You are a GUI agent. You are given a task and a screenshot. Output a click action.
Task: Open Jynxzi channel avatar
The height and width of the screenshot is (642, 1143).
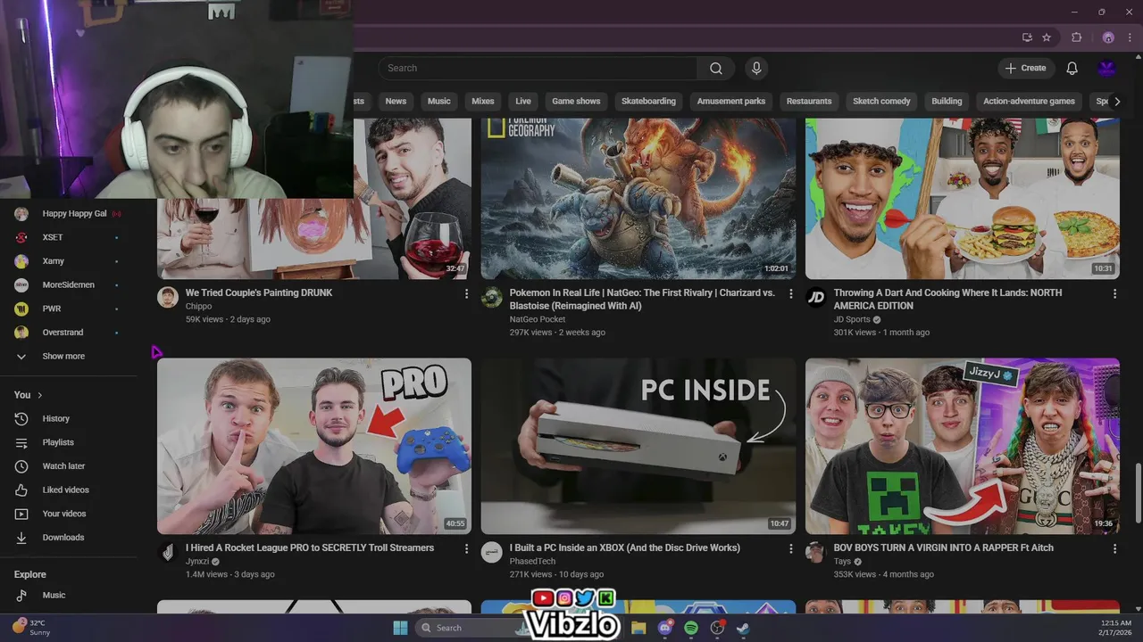[168, 553]
